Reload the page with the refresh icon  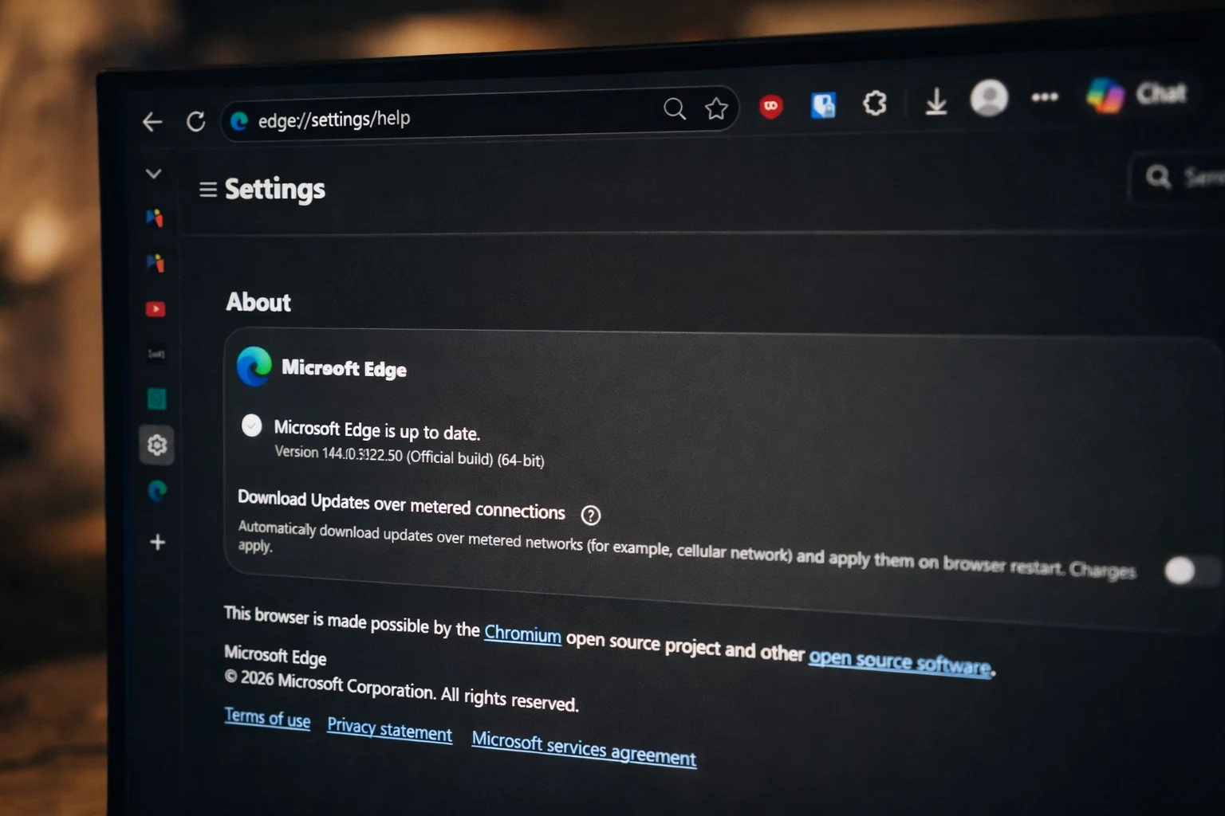point(195,121)
